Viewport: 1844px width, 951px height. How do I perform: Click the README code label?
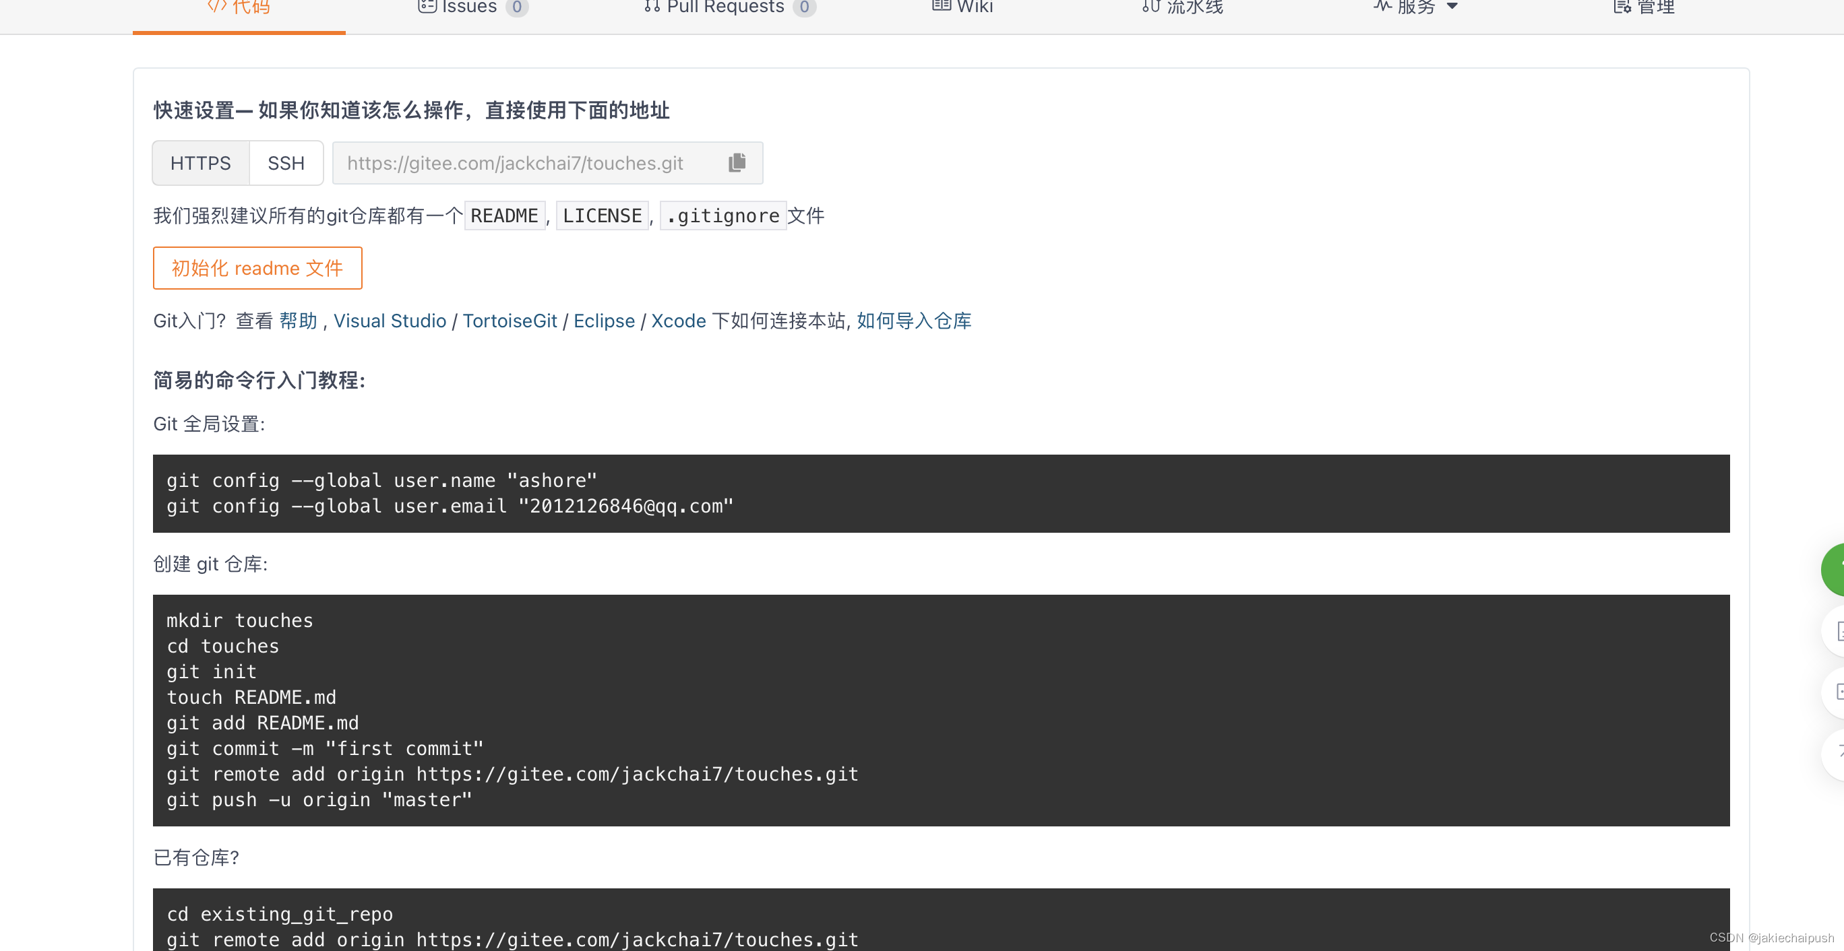coord(505,216)
